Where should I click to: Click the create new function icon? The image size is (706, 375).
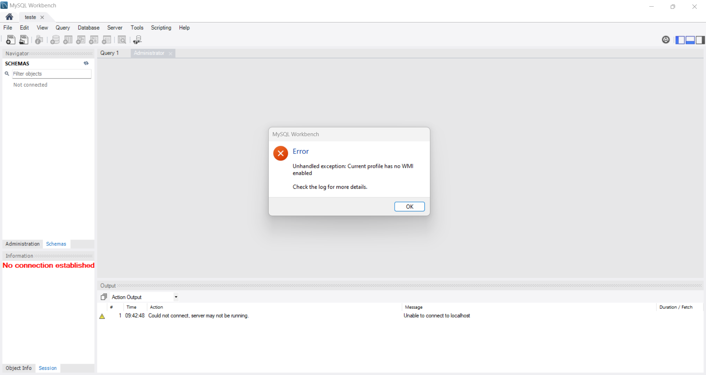point(106,40)
